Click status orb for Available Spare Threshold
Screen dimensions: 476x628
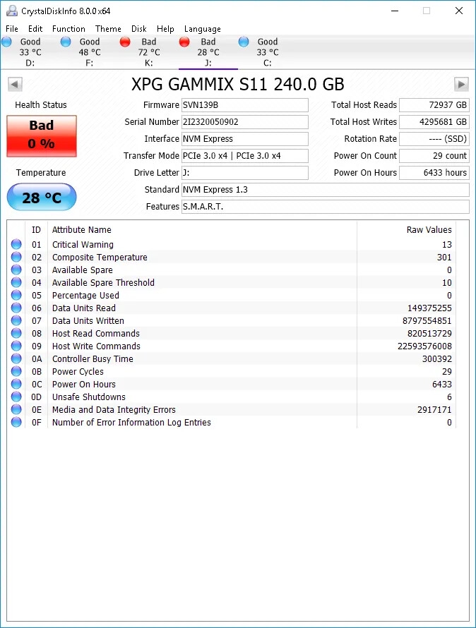tap(16, 282)
